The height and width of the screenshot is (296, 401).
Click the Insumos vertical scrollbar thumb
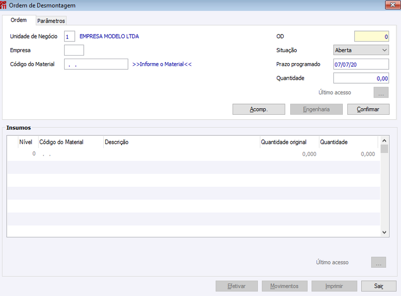click(x=384, y=149)
